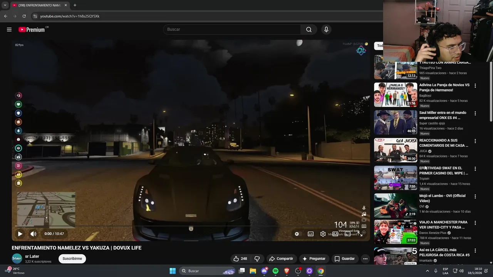493x277 pixels.
Task: Focus the YouTube Buscar search field
Action: pyautogui.click(x=233, y=30)
